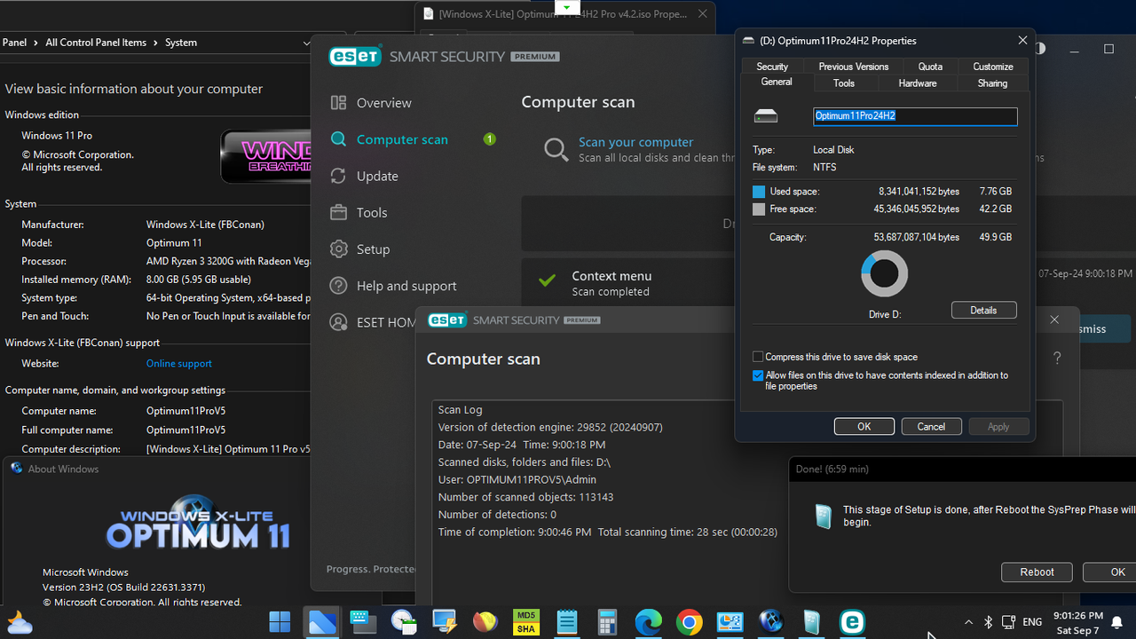Viewport: 1136px width, 639px height.
Task: Open the Notepad icon in taskbar
Action: pyautogui.click(x=567, y=622)
